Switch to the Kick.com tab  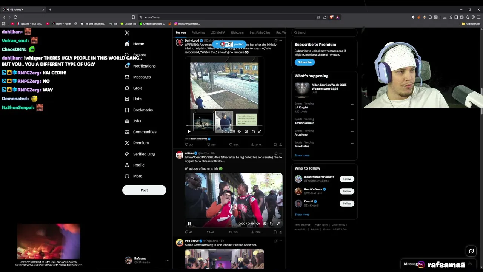[237, 32]
